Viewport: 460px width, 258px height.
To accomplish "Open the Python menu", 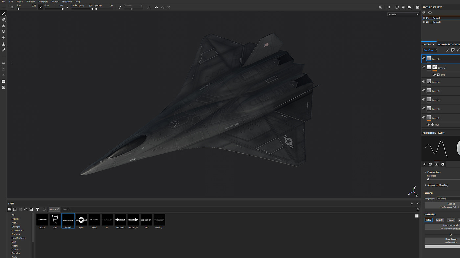I will click(x=55, y=1).
